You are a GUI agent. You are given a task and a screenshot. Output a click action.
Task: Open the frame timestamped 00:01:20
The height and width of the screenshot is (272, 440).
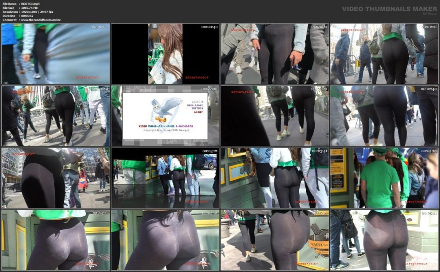point(384,54)
